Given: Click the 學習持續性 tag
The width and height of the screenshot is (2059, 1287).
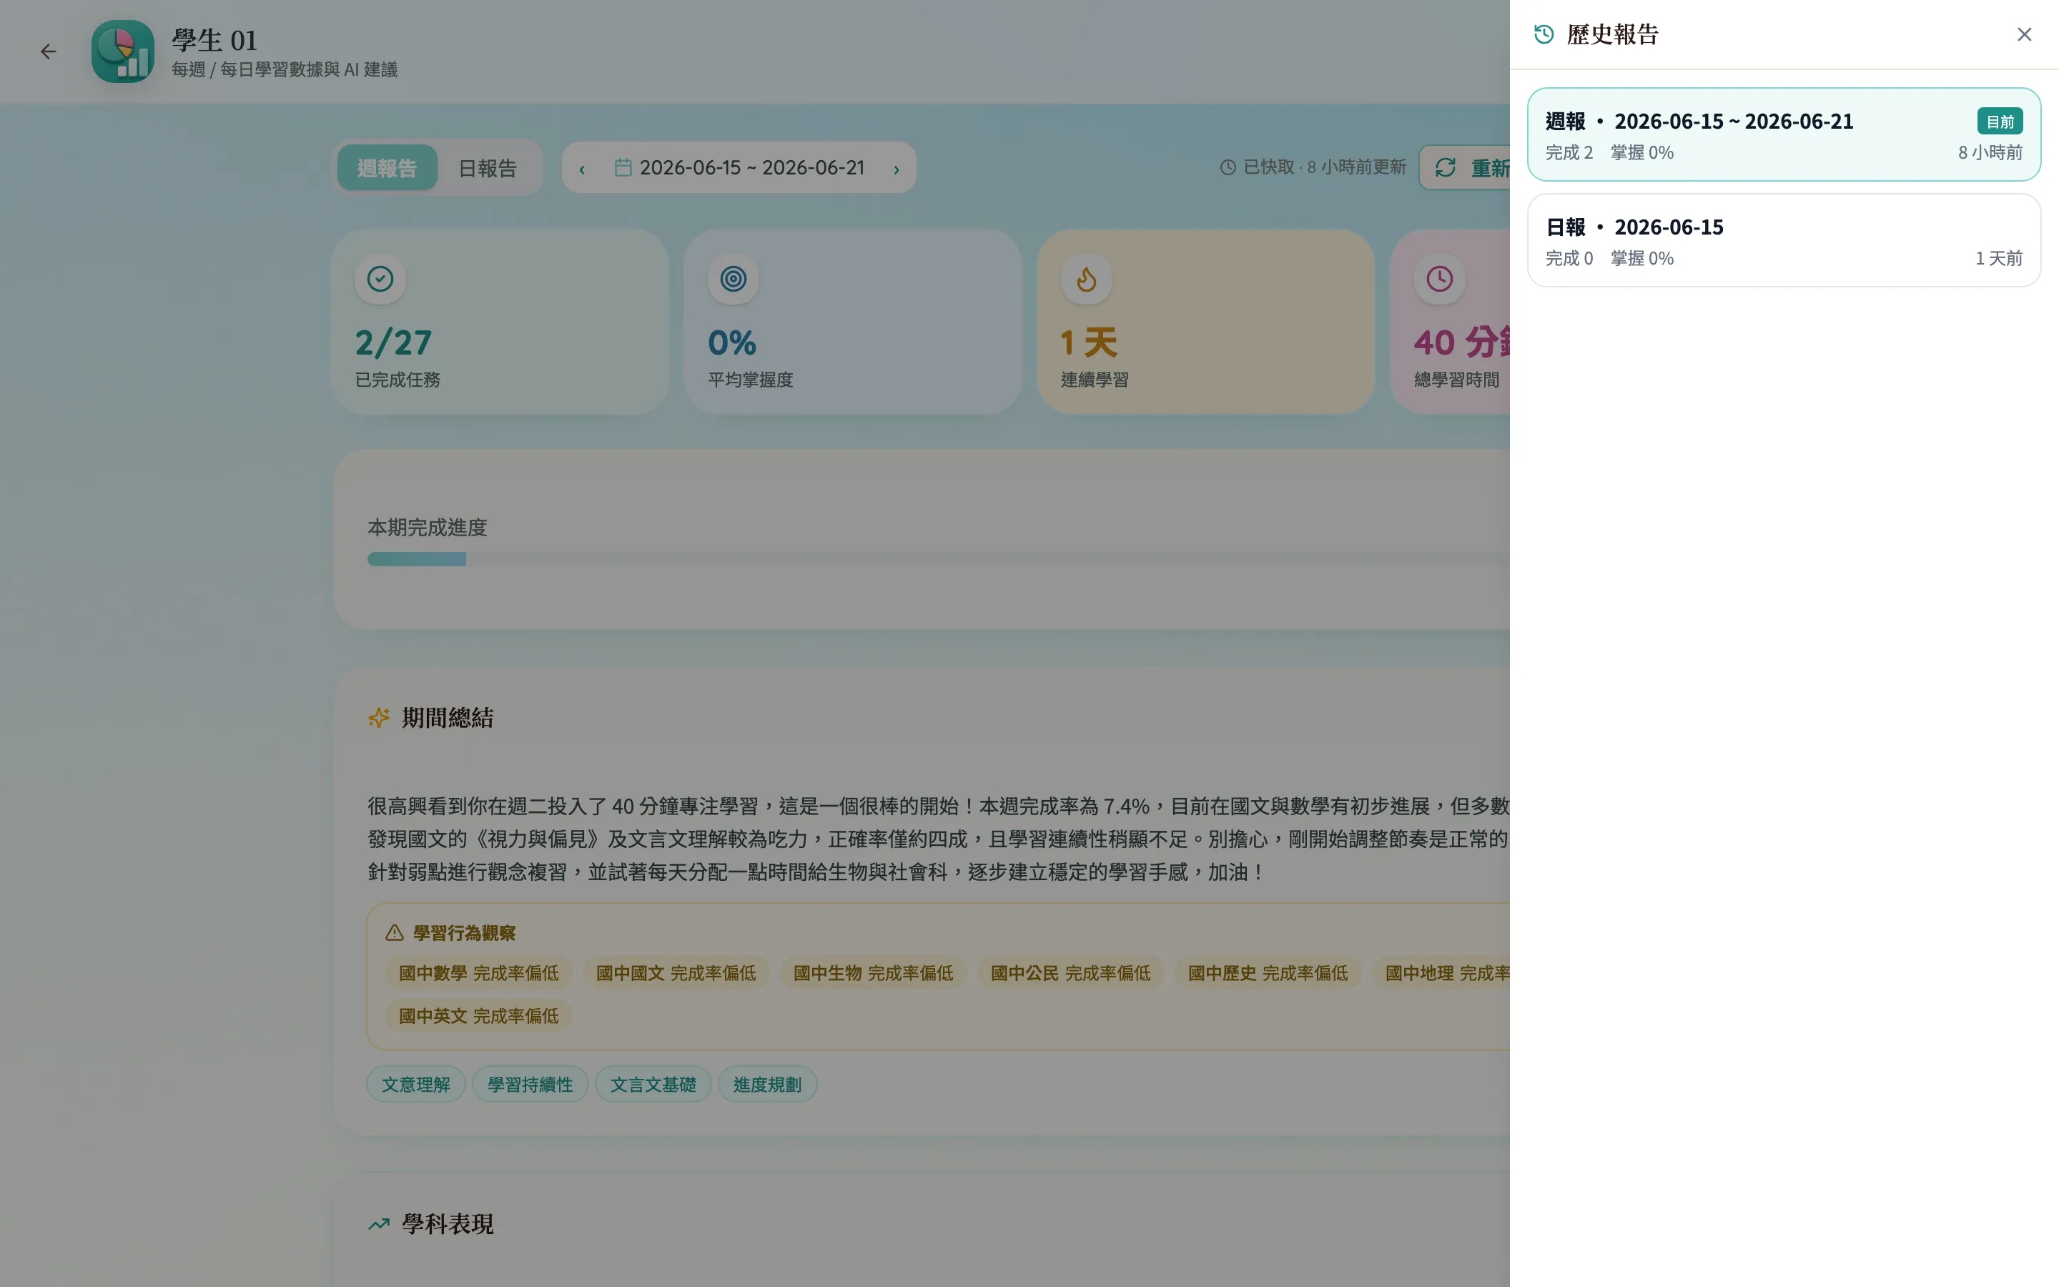Looking at the screenshot, I should point(530,1085).
